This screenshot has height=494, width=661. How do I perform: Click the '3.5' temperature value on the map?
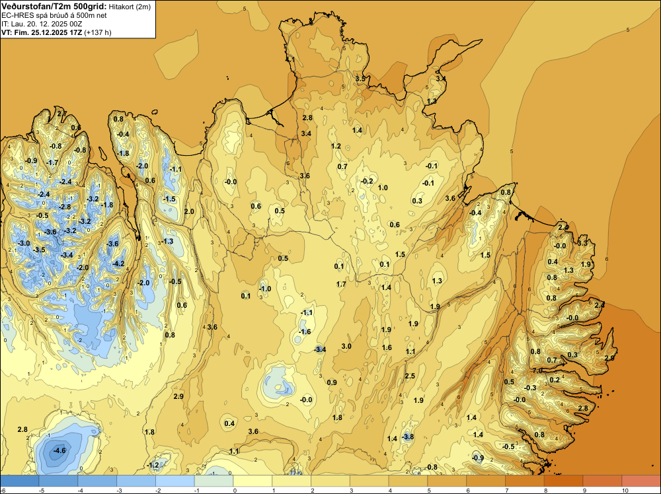pos(360,79)
